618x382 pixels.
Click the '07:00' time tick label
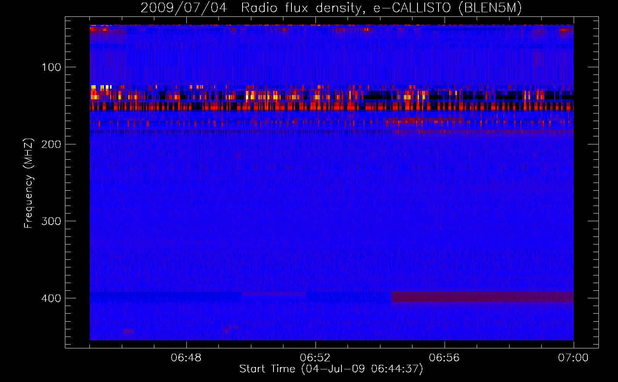tap(573, 358)
